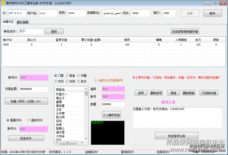228x155 pixels.
Task: Click the 网关 field showing 8082
Action: coord(141,13)
